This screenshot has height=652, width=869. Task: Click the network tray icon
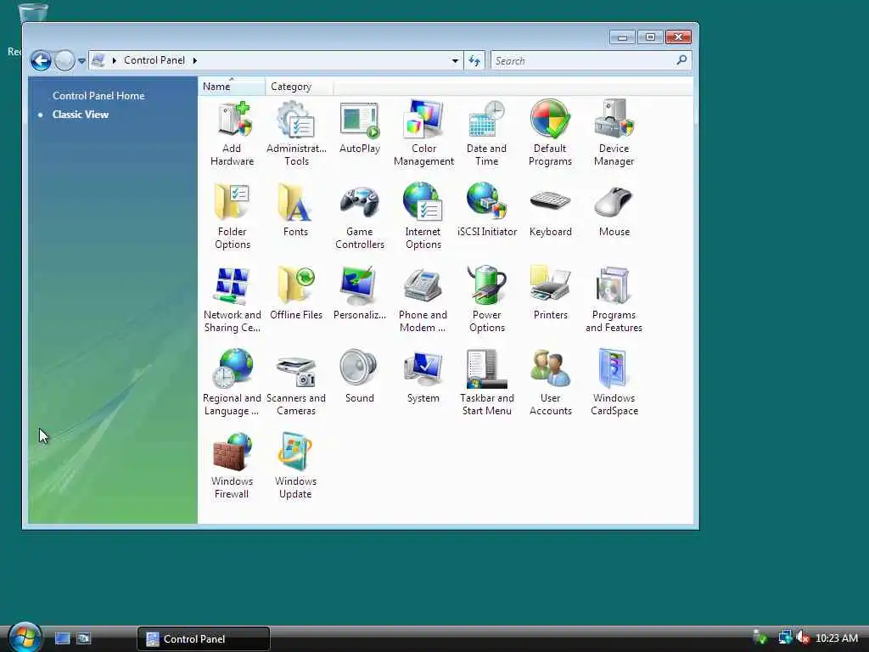(x=785, y=638)
